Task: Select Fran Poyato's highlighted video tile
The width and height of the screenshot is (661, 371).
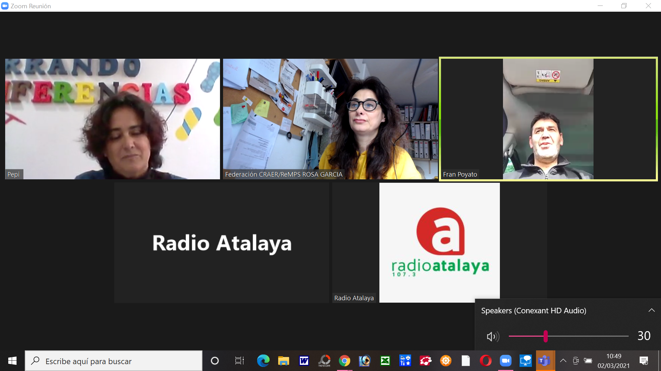Action: coord(548,119)
